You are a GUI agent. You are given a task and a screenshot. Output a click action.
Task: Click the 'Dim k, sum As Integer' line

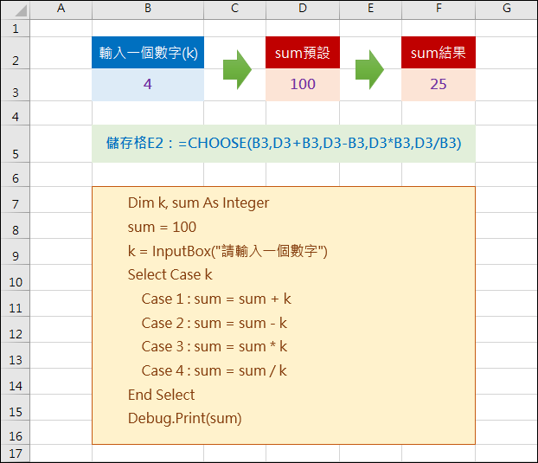[x=198, y=203]
